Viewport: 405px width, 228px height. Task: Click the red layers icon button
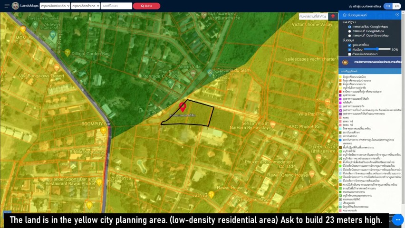coord(333,16)
